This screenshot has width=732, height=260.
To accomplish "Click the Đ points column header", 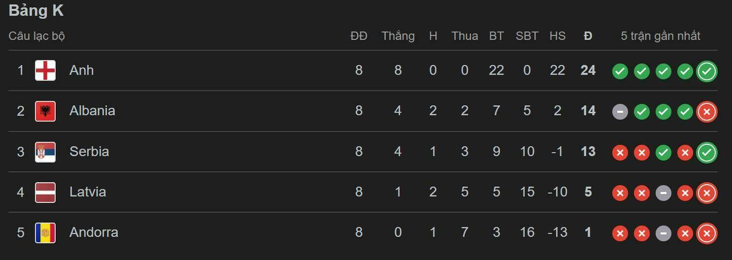I will click(588, 36).
